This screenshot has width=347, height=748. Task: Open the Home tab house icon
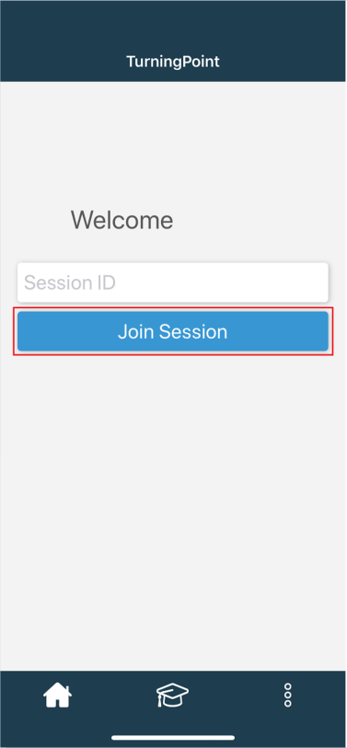(x=58, y=695)
